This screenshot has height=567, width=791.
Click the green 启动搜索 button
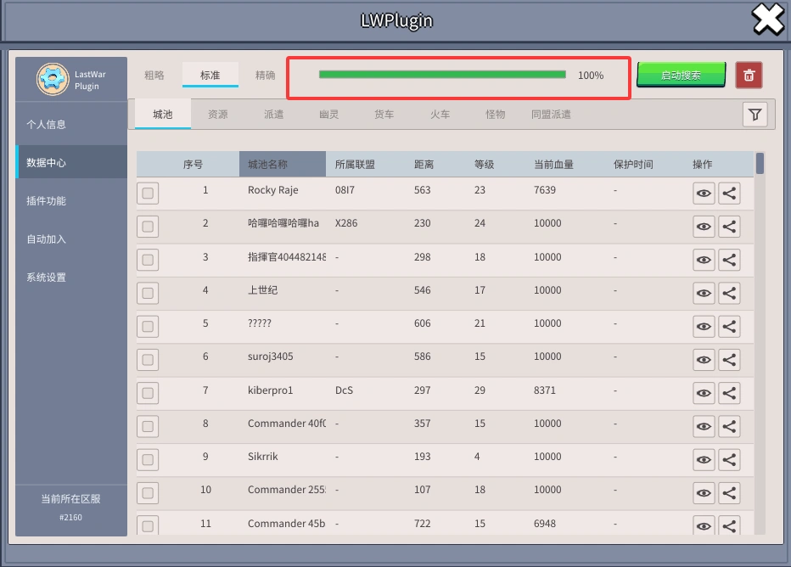pos(681,76)
